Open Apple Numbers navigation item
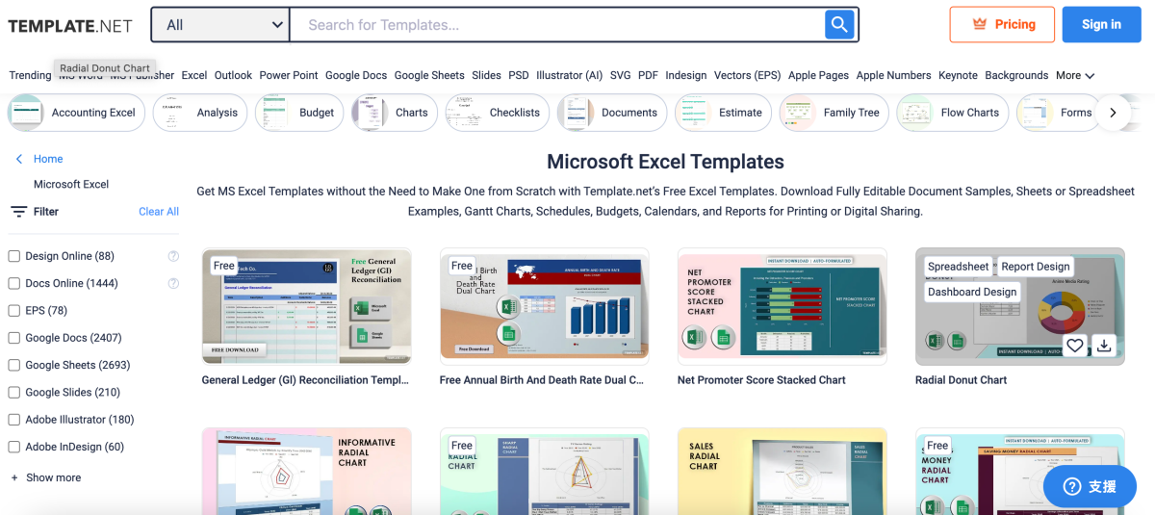1155x515 pixels. coord(893,75)
